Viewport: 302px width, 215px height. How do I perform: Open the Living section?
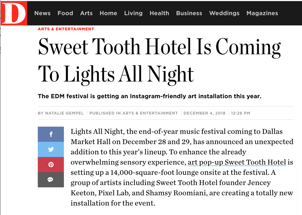tap(133, 13)
